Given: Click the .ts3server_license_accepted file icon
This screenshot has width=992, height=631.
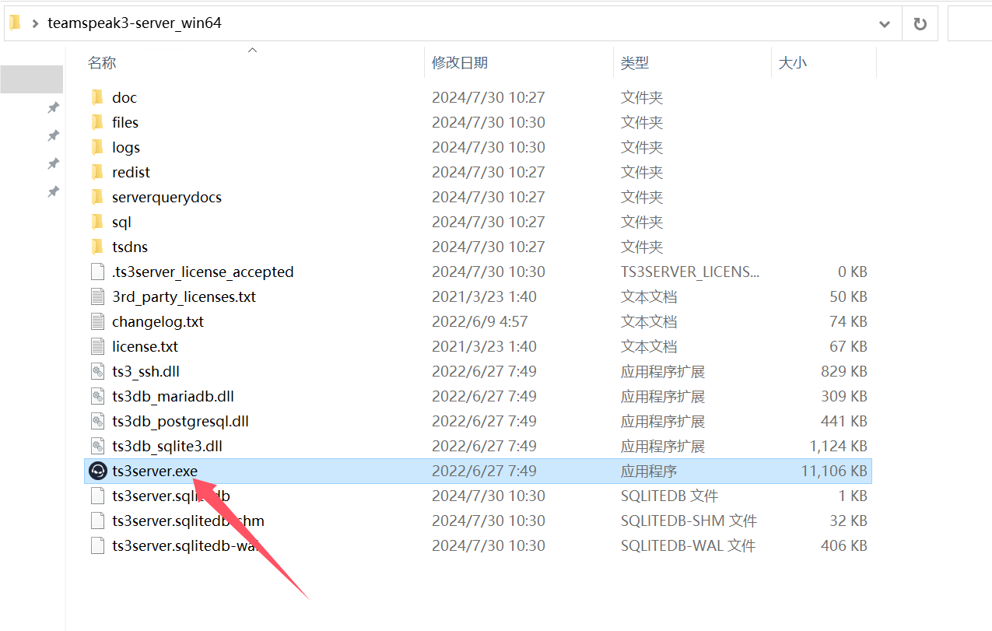Looking at the screenshot, I should tap(97, 272).
